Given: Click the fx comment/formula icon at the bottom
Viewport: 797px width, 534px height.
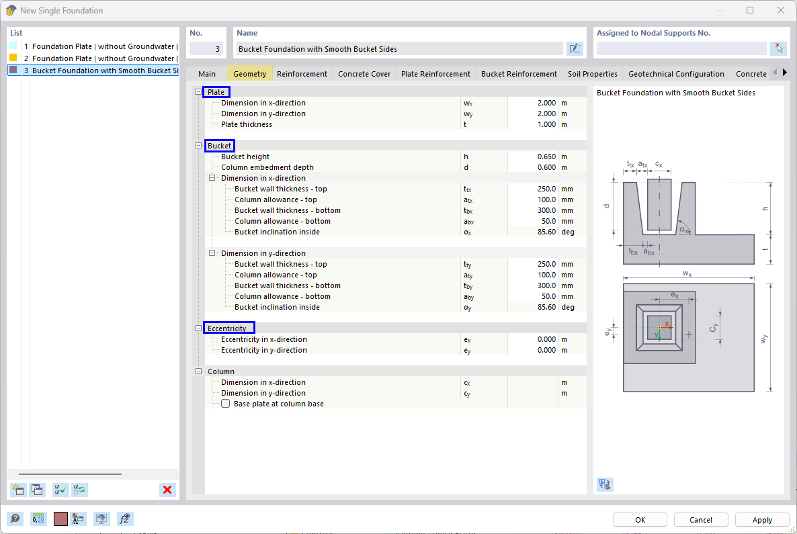Looking at the screenshot, I should [x=125, y=519].
